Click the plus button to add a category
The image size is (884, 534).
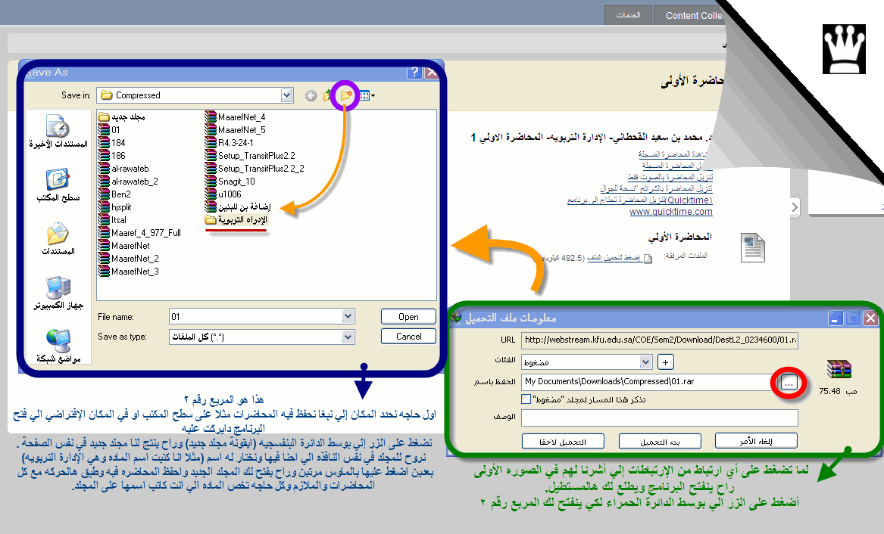[x=666, y=362]
